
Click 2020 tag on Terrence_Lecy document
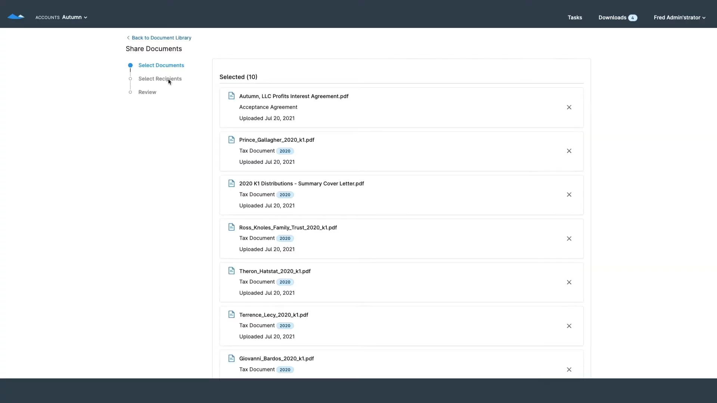(285, 326)
